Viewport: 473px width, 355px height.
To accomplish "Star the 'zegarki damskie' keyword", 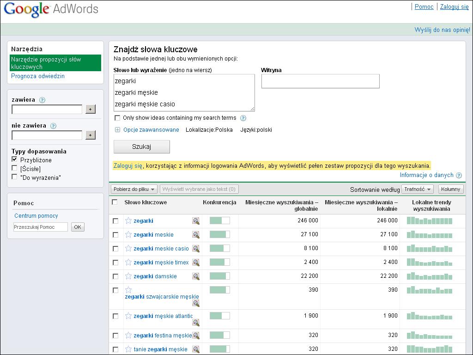I will 128,276.
